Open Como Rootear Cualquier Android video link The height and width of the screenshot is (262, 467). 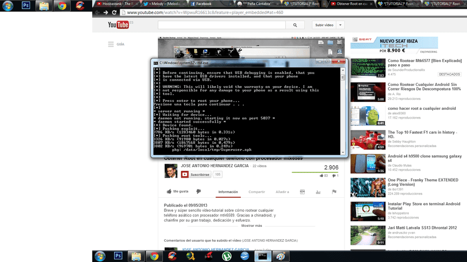click(424, 87)
